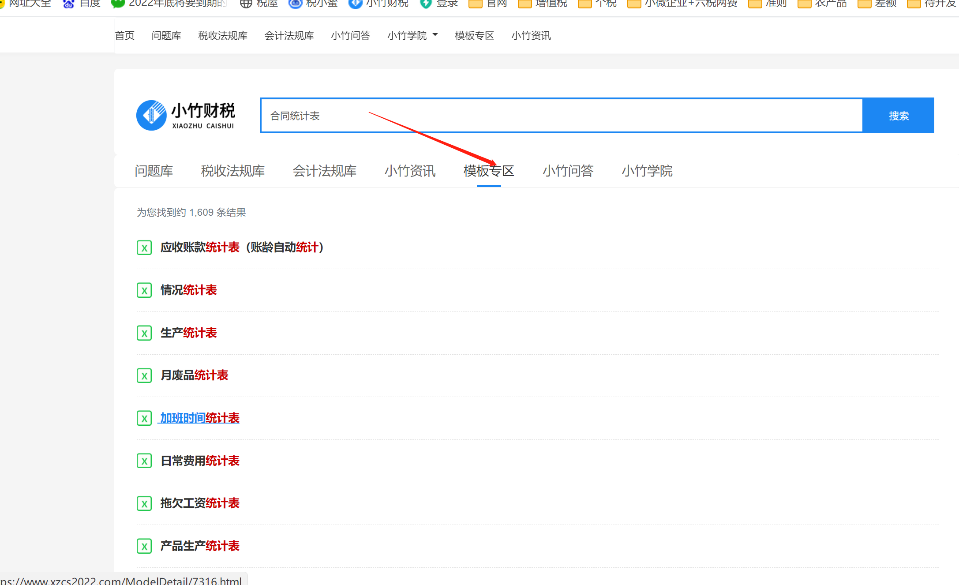Click Excel icon beside 日常费用统计表

(144, 461)
